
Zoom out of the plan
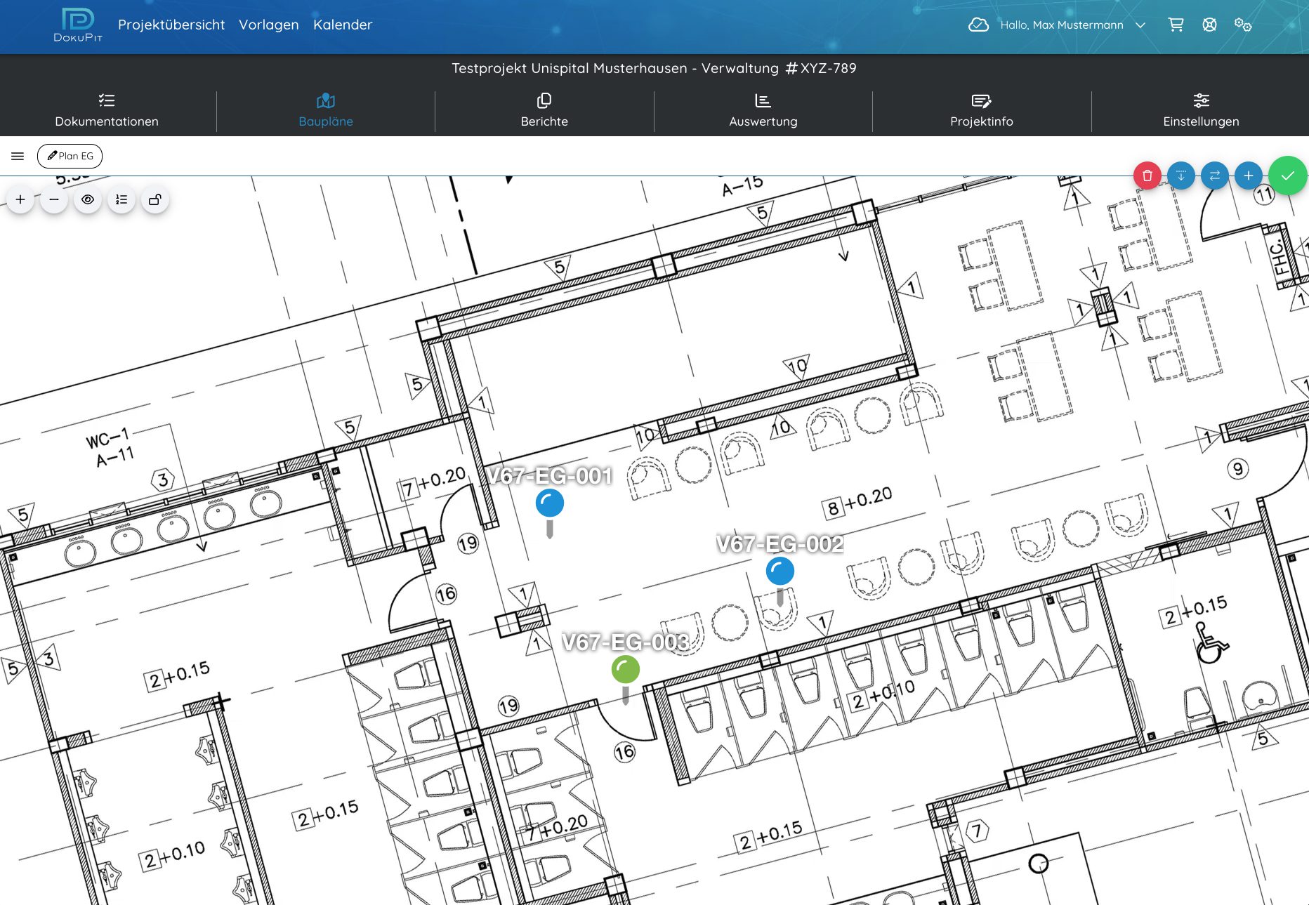tap(54, 200)
